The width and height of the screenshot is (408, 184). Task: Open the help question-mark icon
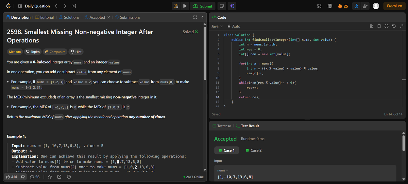pyautogui.click(x=69, y=177)
